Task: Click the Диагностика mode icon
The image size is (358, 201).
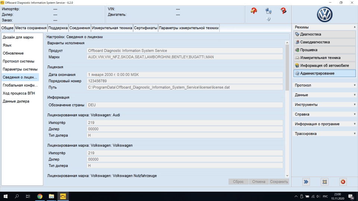Action: 297,34
